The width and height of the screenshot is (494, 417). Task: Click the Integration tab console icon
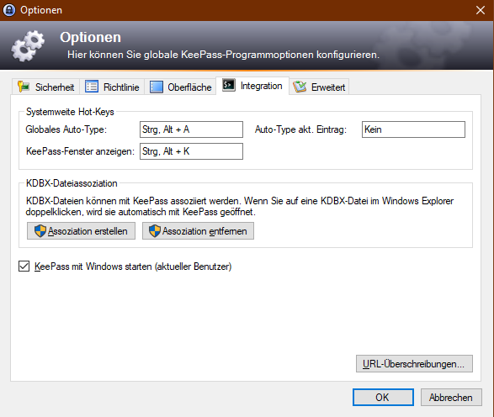[x=229, y=85]
